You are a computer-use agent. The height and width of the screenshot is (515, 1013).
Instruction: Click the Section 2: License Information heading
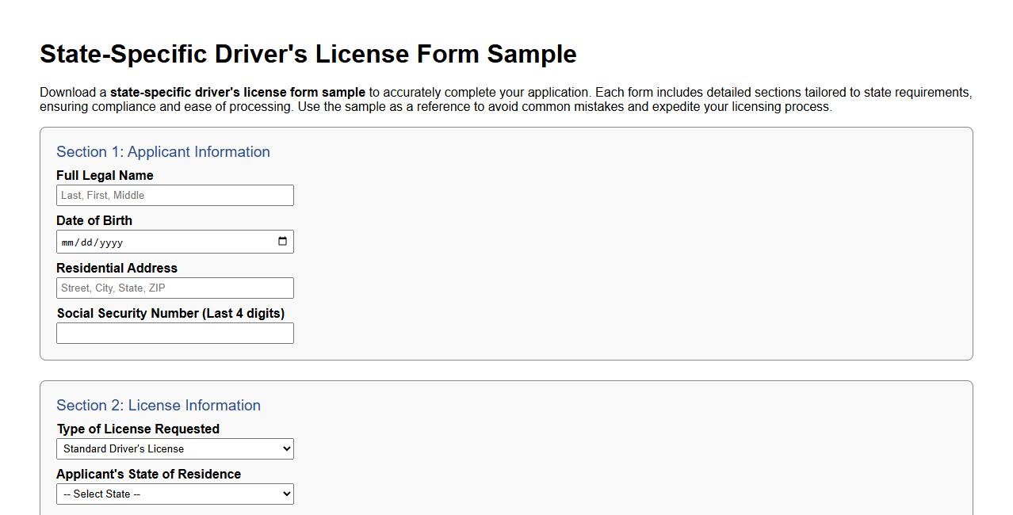tap(159, 405)
